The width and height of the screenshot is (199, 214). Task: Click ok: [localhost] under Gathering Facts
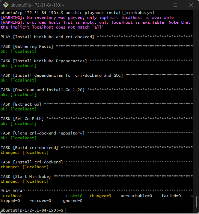tap(19, 51)
